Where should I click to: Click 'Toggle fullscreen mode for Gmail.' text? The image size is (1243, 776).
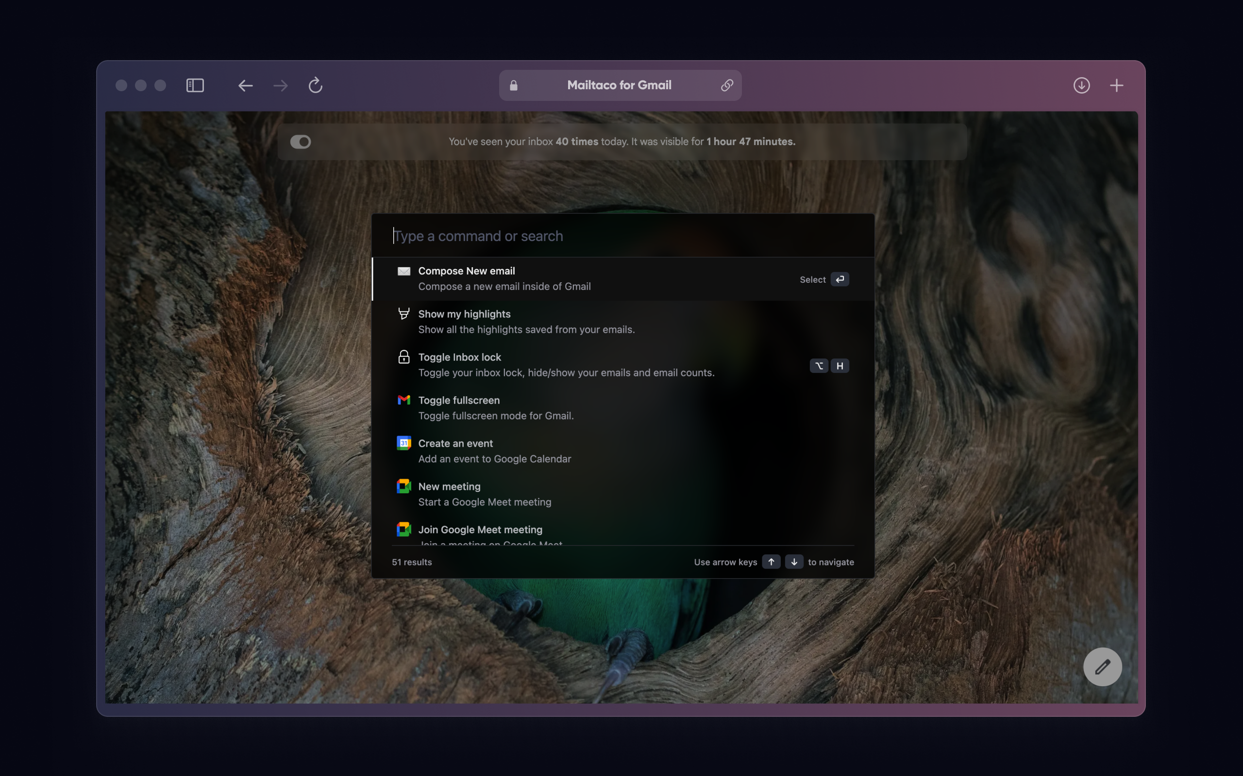point(496,416)
